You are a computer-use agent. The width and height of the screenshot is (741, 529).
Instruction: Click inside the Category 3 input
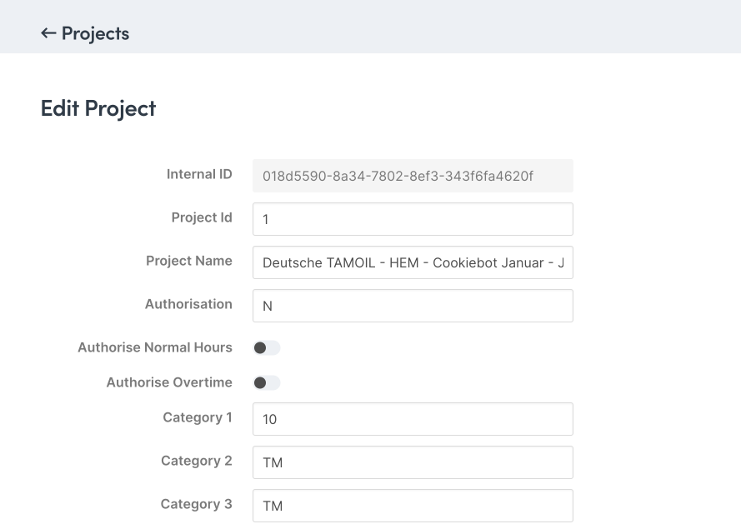tap(413, 506)
